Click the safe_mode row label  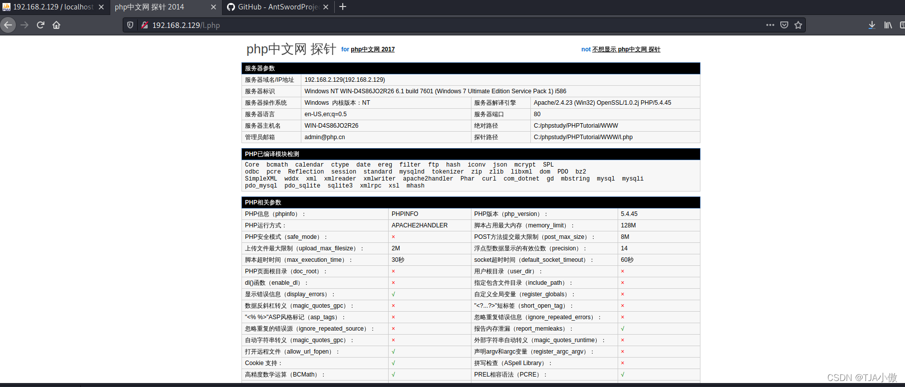(286, 237)
